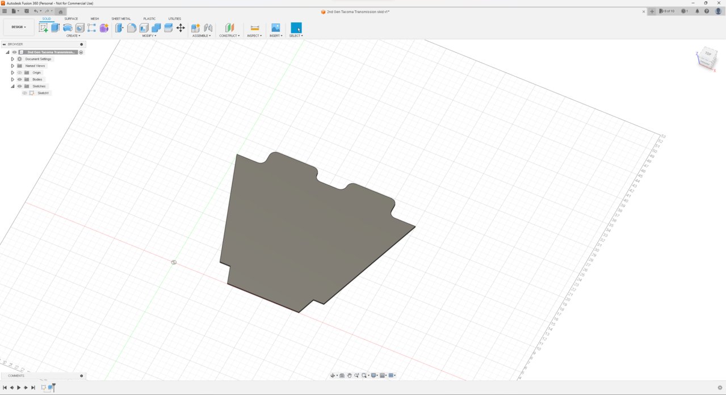The height and width of the screenshot is (395, 726).
Task: Click the blue Select tool icon
Action: click(296, 28)
